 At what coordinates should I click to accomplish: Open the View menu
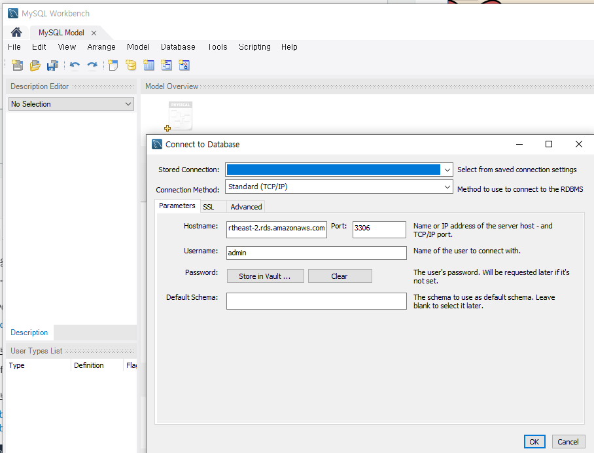(67, 47)
